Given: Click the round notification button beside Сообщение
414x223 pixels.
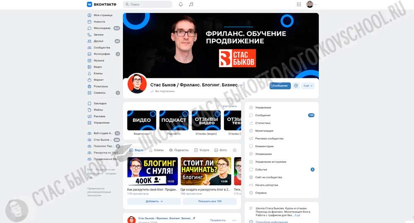Looking at the screenshot, I should point(296,86).
